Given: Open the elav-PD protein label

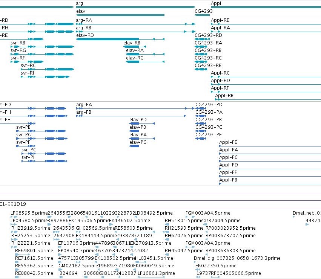Looking at the screenshot, I should 138,120.
